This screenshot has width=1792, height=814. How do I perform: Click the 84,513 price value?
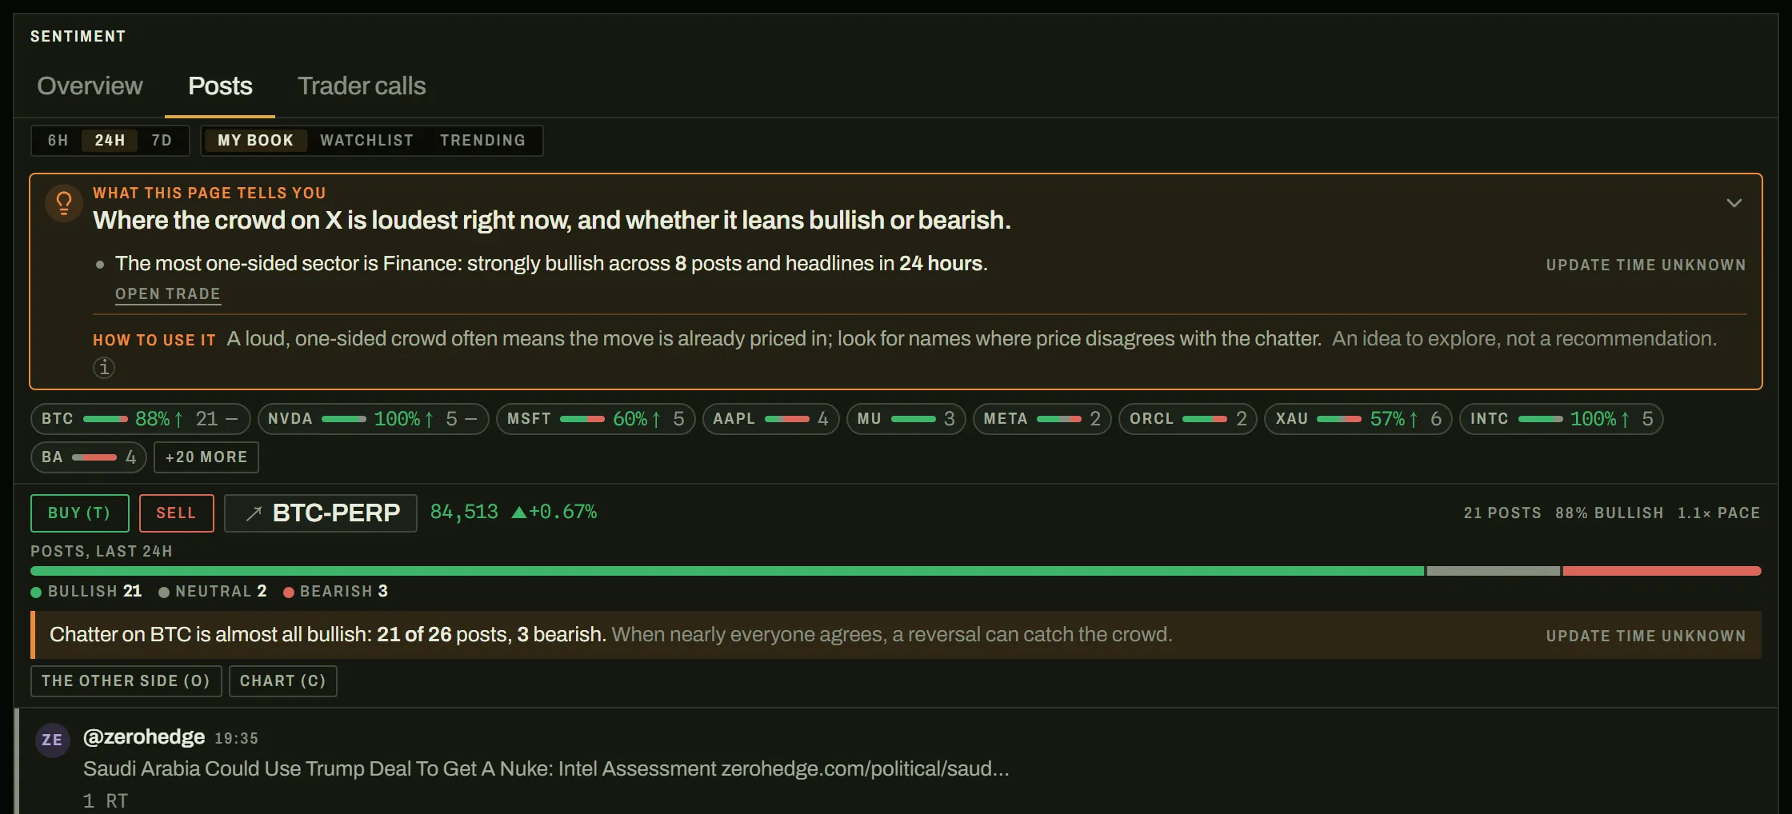pyautogui.click(x=464, y=512)
